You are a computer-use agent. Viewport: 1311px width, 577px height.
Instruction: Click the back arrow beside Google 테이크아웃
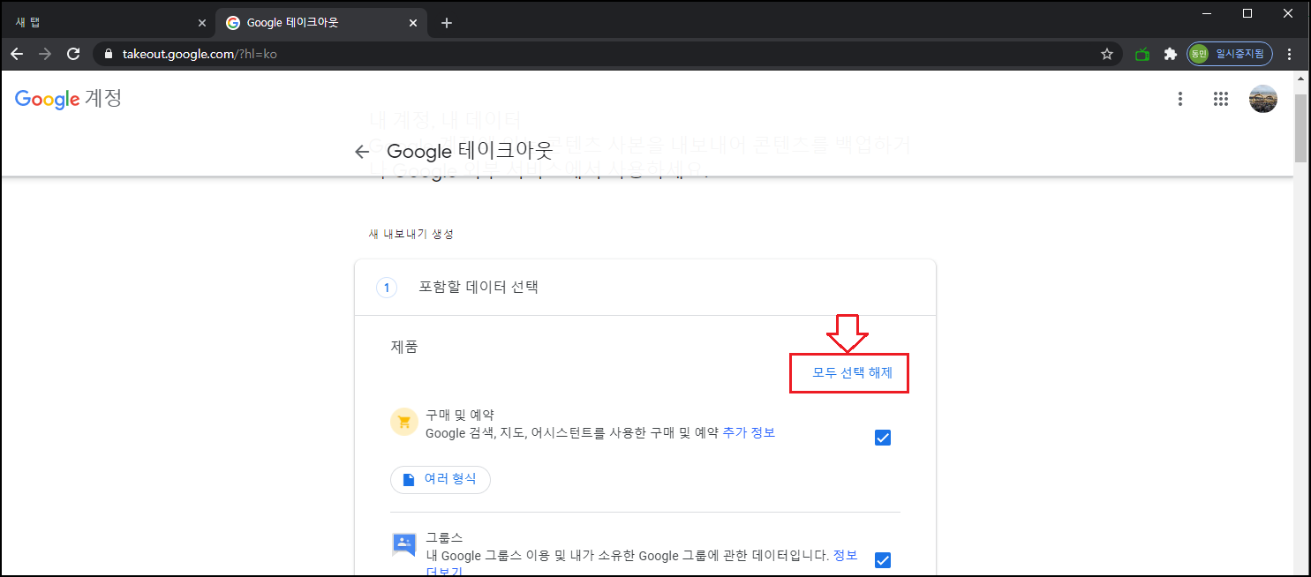coord(361,152)
